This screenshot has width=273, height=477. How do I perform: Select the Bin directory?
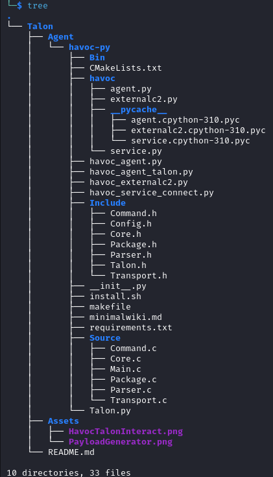click(x=97, y=58)
